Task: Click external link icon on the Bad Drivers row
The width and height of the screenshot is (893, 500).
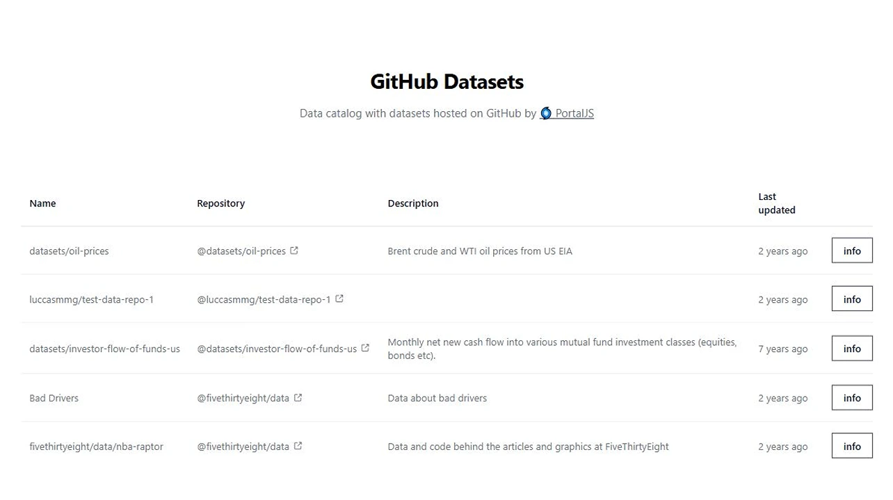Action: click(x=298, y=397)
